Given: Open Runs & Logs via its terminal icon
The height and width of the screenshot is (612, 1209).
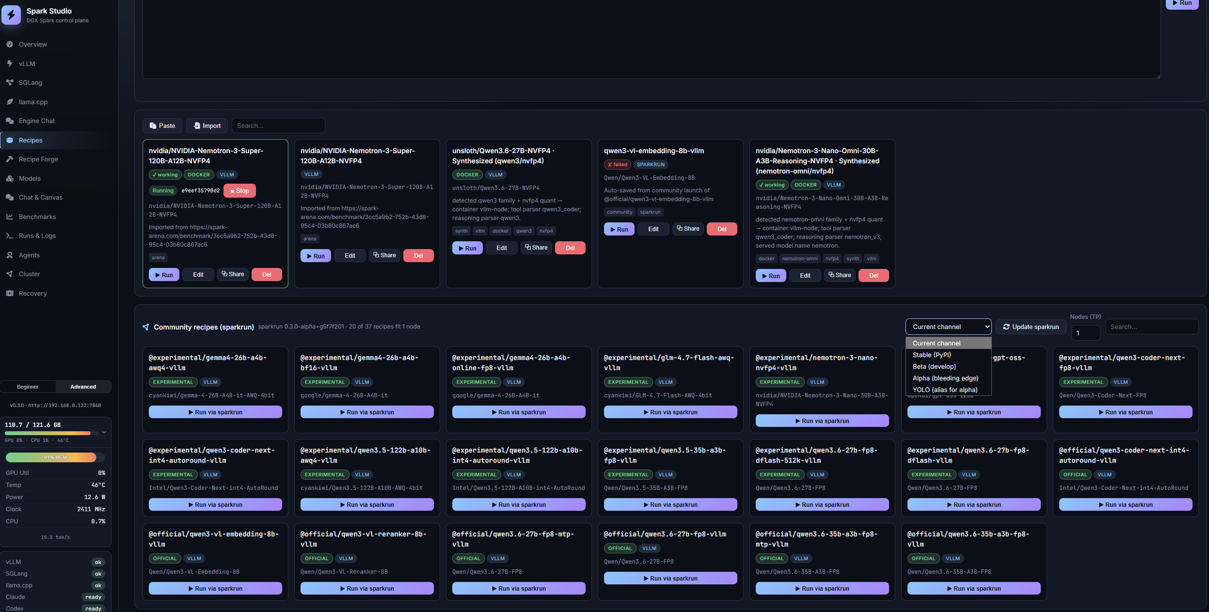Looking at the screenshot, I should click(x=10, y=235).
